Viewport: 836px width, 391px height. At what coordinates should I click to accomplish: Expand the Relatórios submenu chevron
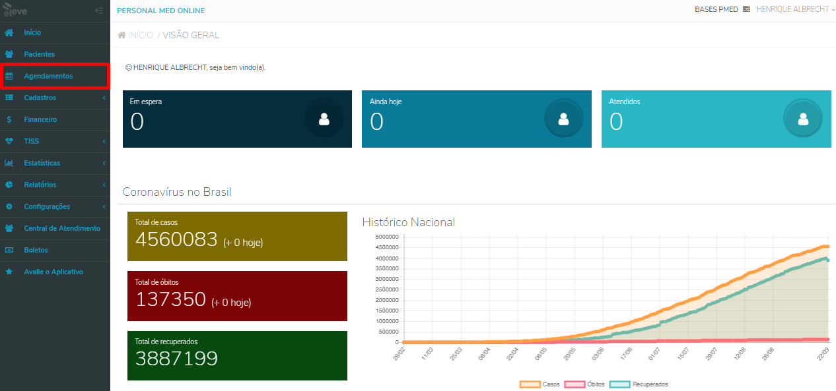[104, 185]
